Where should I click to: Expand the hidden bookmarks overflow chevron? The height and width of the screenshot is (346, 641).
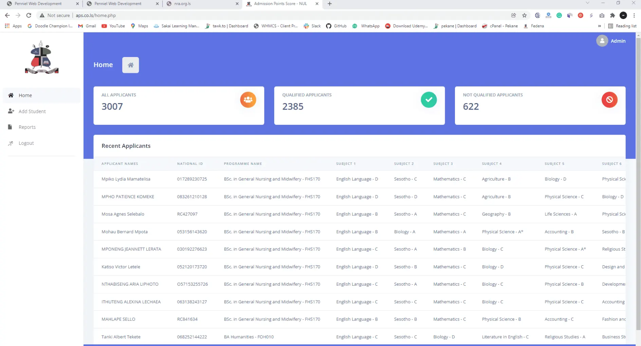click(599, 26)
